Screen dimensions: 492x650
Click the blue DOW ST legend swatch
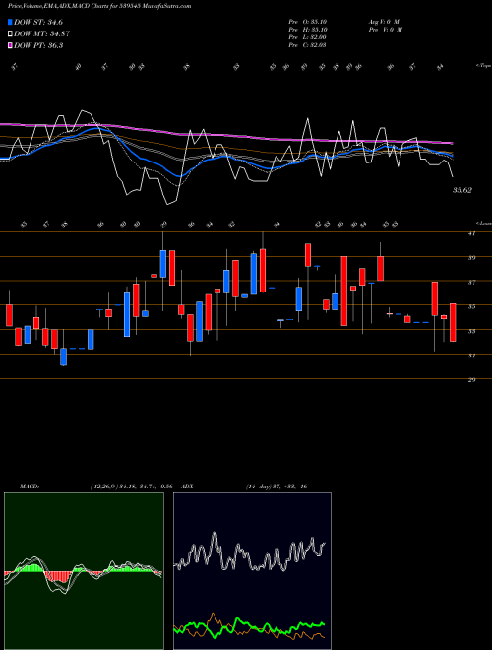10,23
